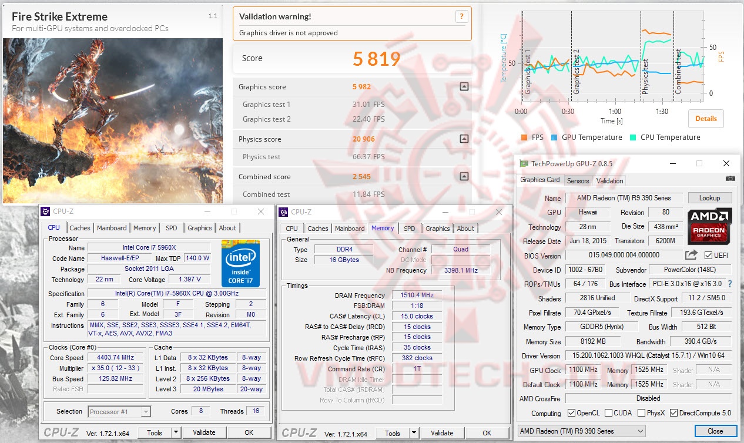Click the GPU-Z BIOS export share icon
This screenshot has width=744, height=443.
point(691,255)
